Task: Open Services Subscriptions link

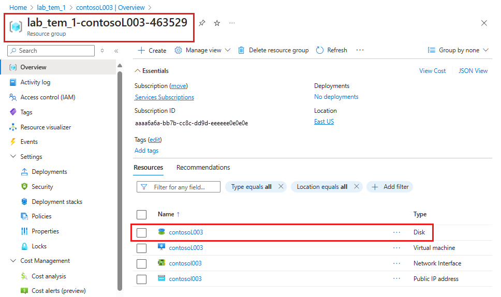Action: click(x=164, y=97)
